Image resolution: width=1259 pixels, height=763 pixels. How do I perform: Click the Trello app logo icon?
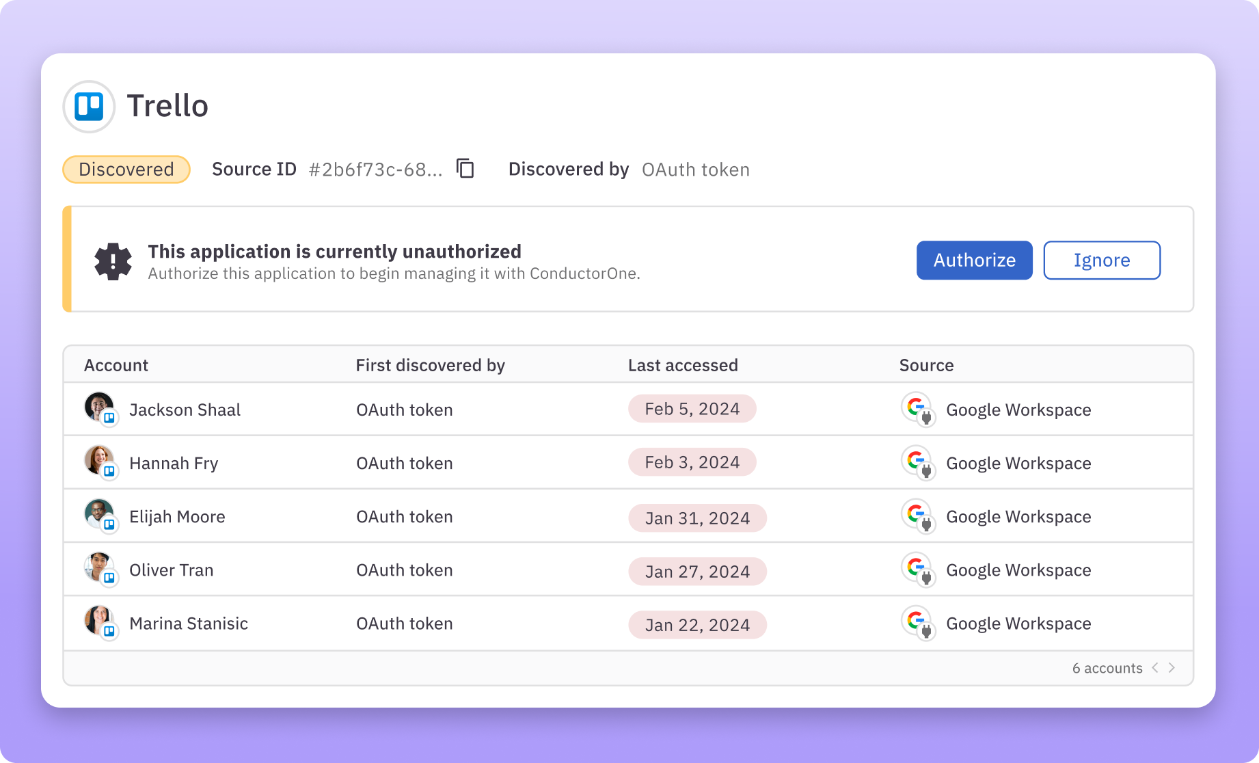coord(89,106)
